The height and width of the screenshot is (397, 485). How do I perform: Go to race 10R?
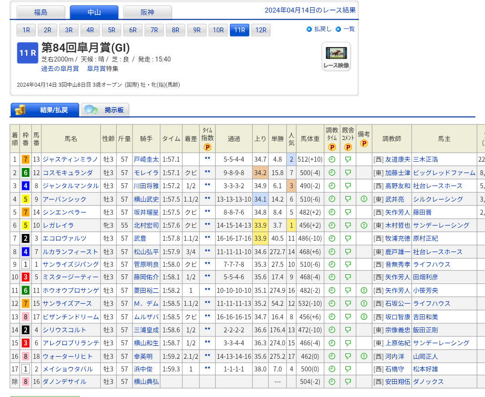click(218, 30)
